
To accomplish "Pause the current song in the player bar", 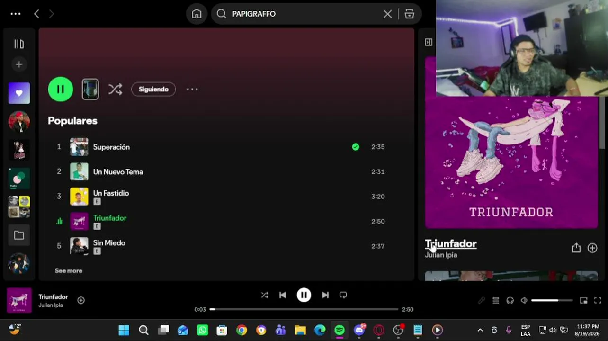I will point(304,295).
